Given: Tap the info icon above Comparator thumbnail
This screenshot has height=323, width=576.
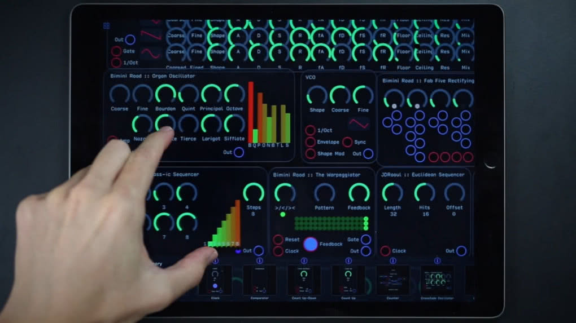Looking at the screenshot, I should click(260, 261).
